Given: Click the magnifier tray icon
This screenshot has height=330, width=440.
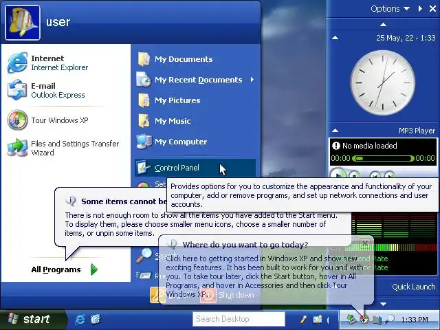Looking at the screenshot, I should [390, 319].
